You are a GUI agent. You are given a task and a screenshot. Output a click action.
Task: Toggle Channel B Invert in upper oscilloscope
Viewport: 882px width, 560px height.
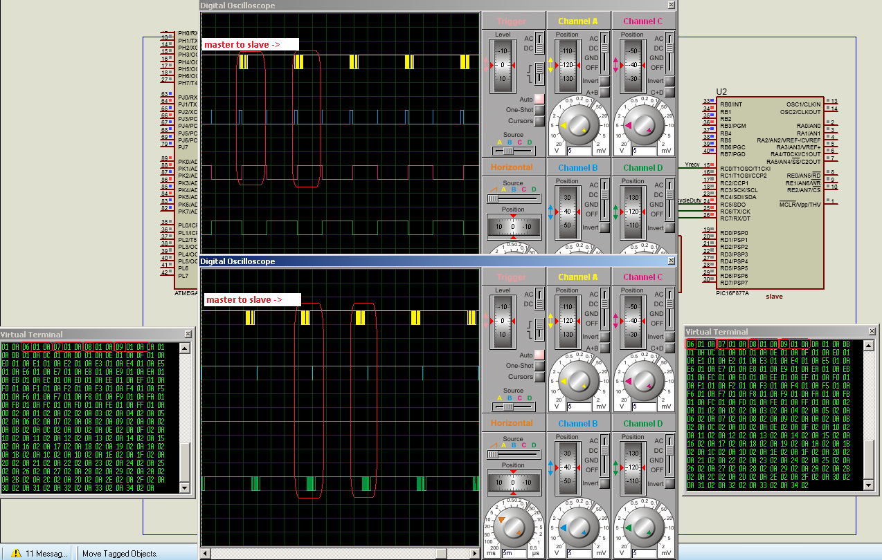pyautogui.click(x=604, y=227)
